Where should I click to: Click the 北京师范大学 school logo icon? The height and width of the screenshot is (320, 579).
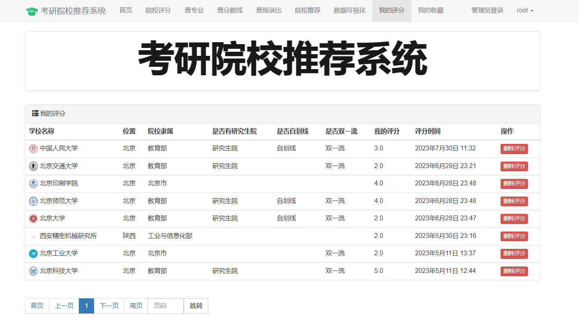[x=33, y=201]
